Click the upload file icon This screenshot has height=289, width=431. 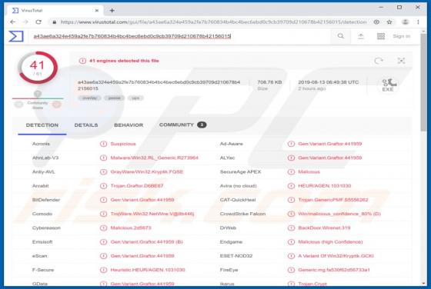[361, 36]
